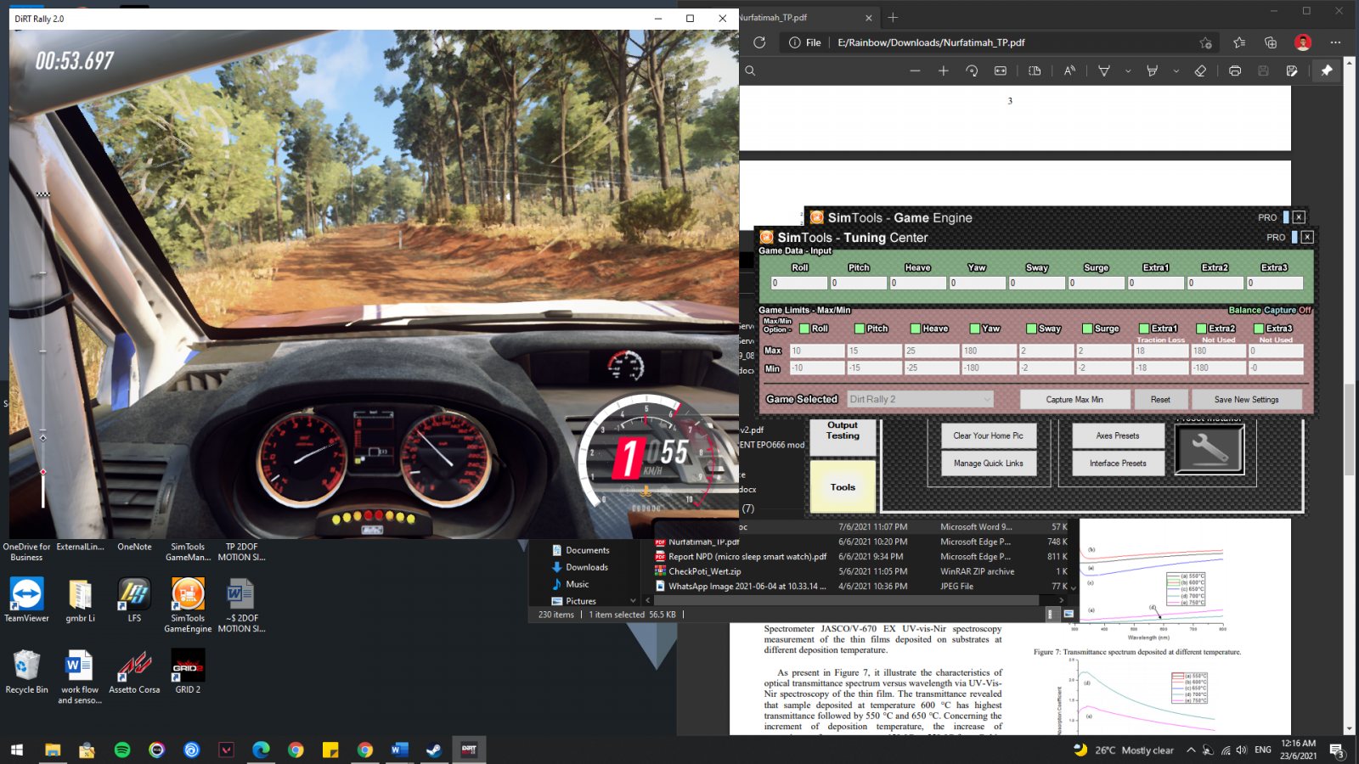
Task: Toggle the Extra3 checkbox
Action: [x=1259, y=329]
